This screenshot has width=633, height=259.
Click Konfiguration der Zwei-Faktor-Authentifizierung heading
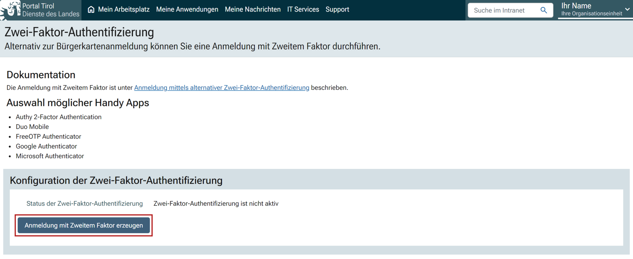tap(116, 181)
